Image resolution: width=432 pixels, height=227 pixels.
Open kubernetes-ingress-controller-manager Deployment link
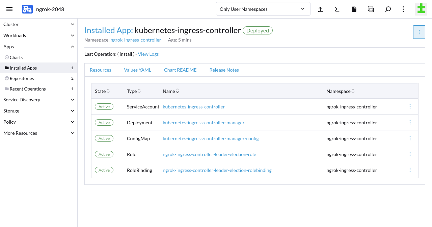coord(204,123)
